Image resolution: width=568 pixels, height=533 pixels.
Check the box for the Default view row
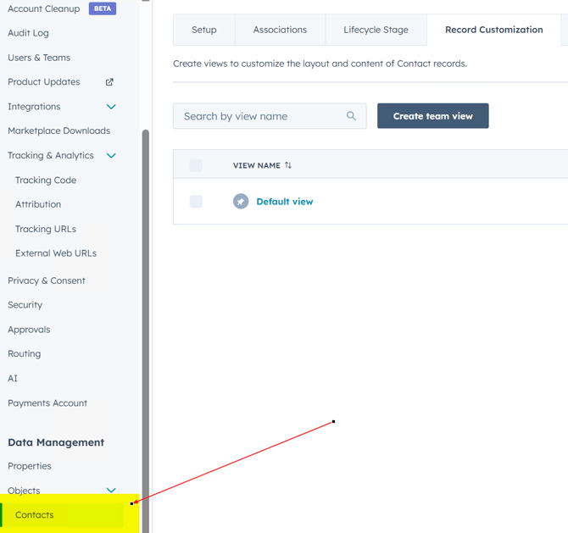tap(196, 202)
